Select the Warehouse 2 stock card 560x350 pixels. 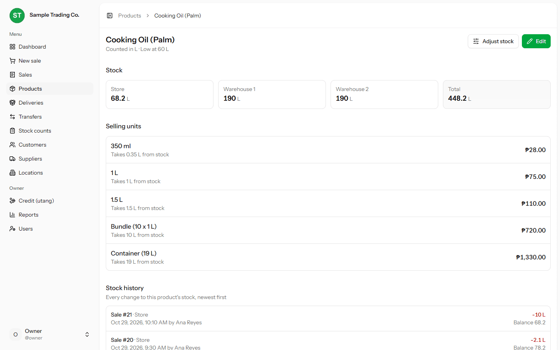pyautogui.click(x=384, y=94)
